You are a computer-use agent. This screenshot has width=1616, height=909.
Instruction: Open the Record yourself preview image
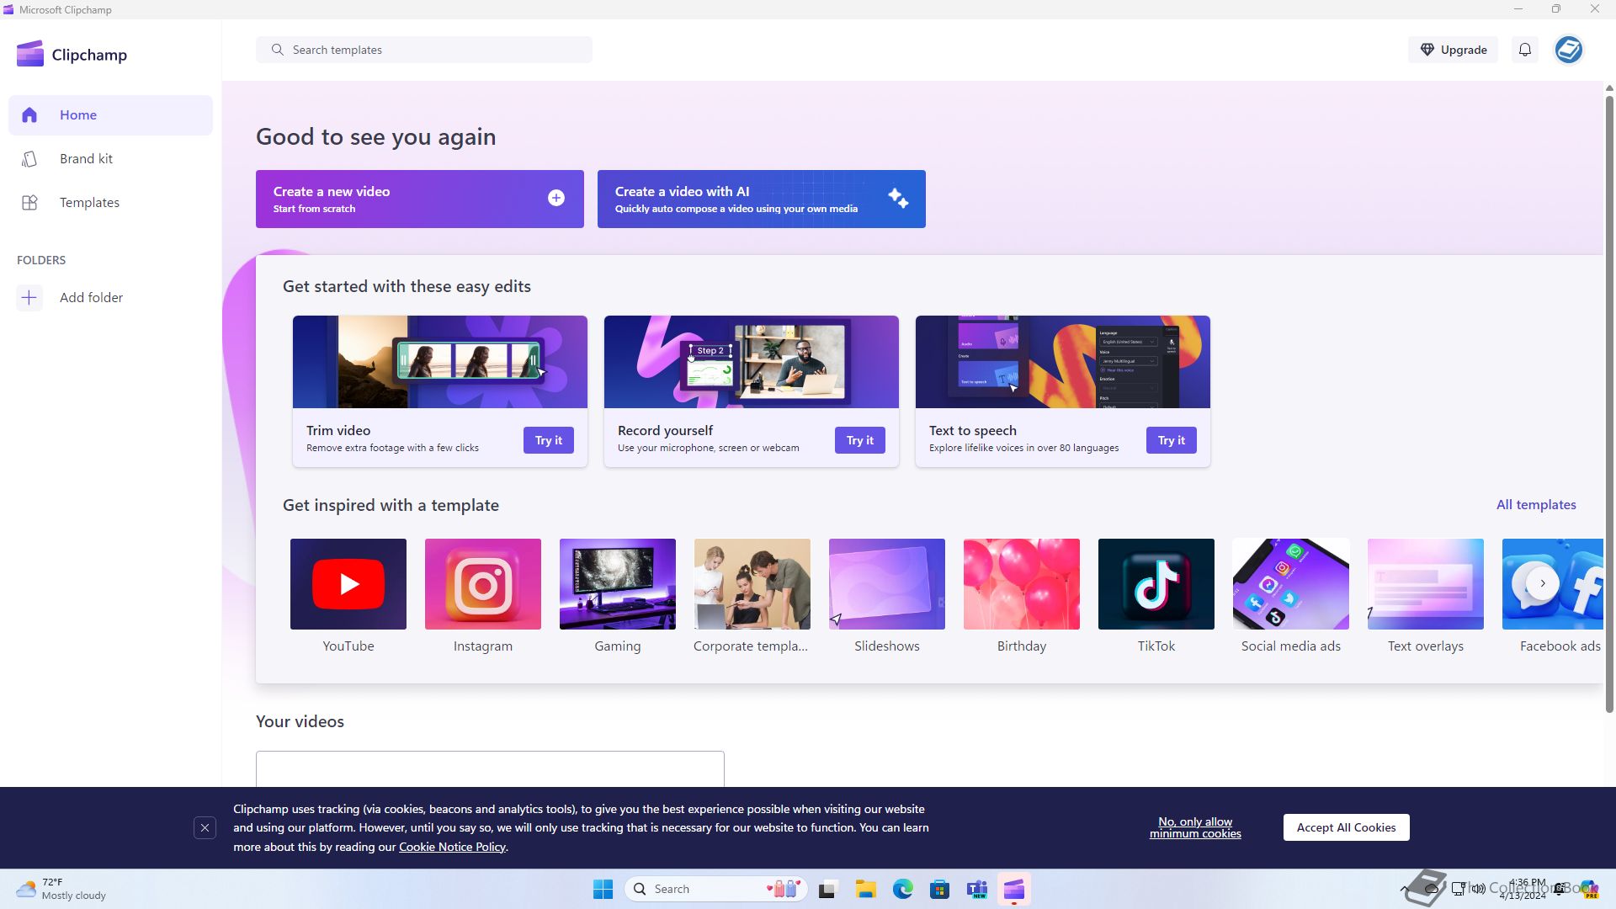[x=752, y=362]
